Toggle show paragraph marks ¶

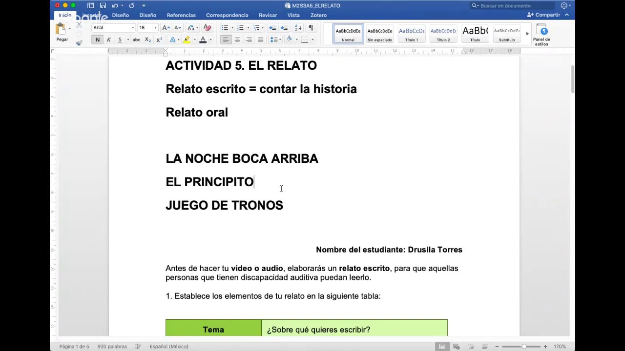click(311, 28)
